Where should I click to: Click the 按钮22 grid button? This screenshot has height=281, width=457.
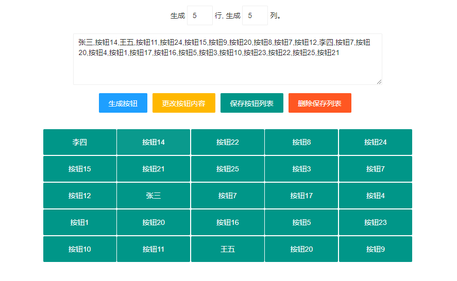[x=228, y=142]
